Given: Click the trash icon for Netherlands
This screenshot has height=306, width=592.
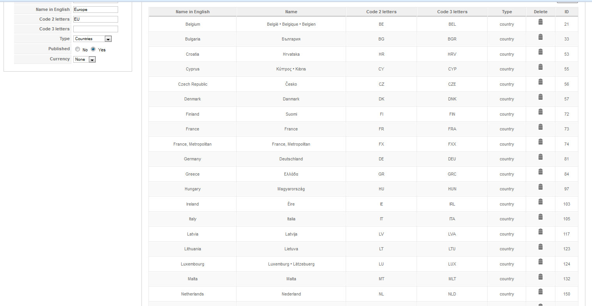Looking at the screenshot, I should point(541,292).
